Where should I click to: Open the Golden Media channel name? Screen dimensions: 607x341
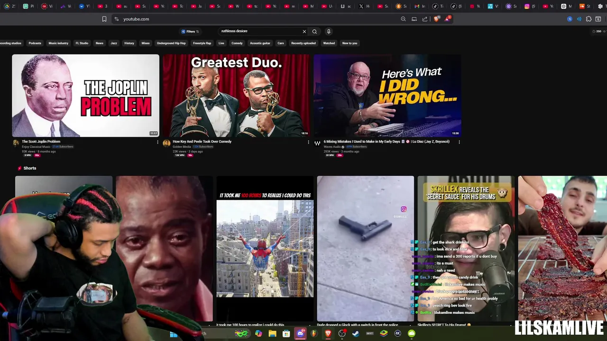tap(182, 147)
